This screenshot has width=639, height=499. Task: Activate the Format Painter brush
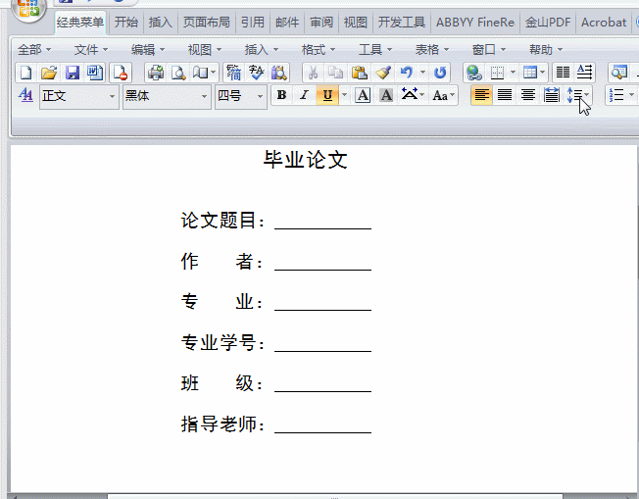pos(383,73)
